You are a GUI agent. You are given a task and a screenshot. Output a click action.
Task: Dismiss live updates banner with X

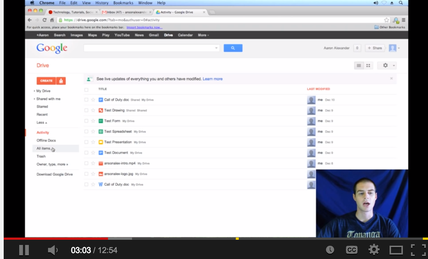tap(391, 78)
